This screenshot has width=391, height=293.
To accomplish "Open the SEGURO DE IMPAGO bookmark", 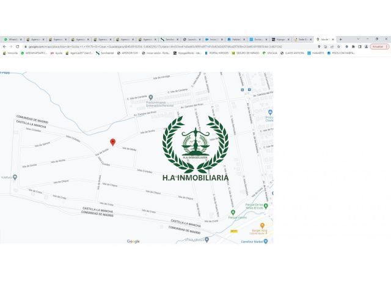I will [246, 53].
